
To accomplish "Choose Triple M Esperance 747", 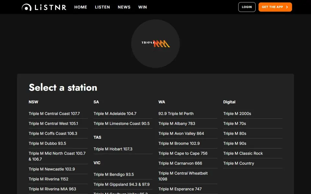I will point(180,189).
